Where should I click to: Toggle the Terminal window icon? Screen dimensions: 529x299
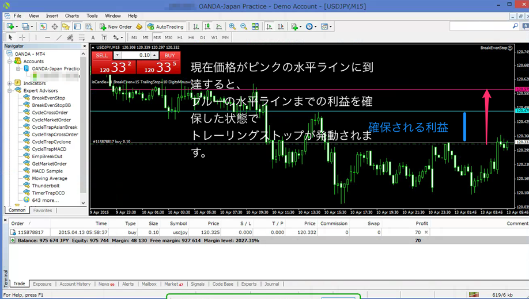77,26
